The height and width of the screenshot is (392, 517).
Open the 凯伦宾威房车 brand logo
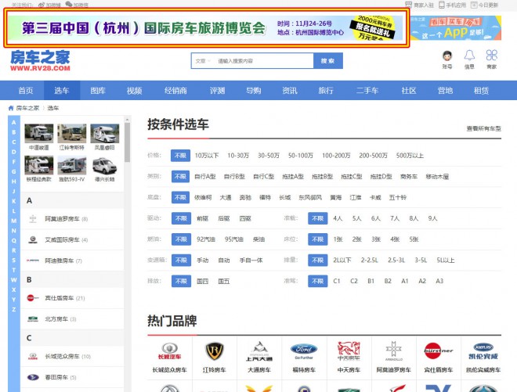483,351
